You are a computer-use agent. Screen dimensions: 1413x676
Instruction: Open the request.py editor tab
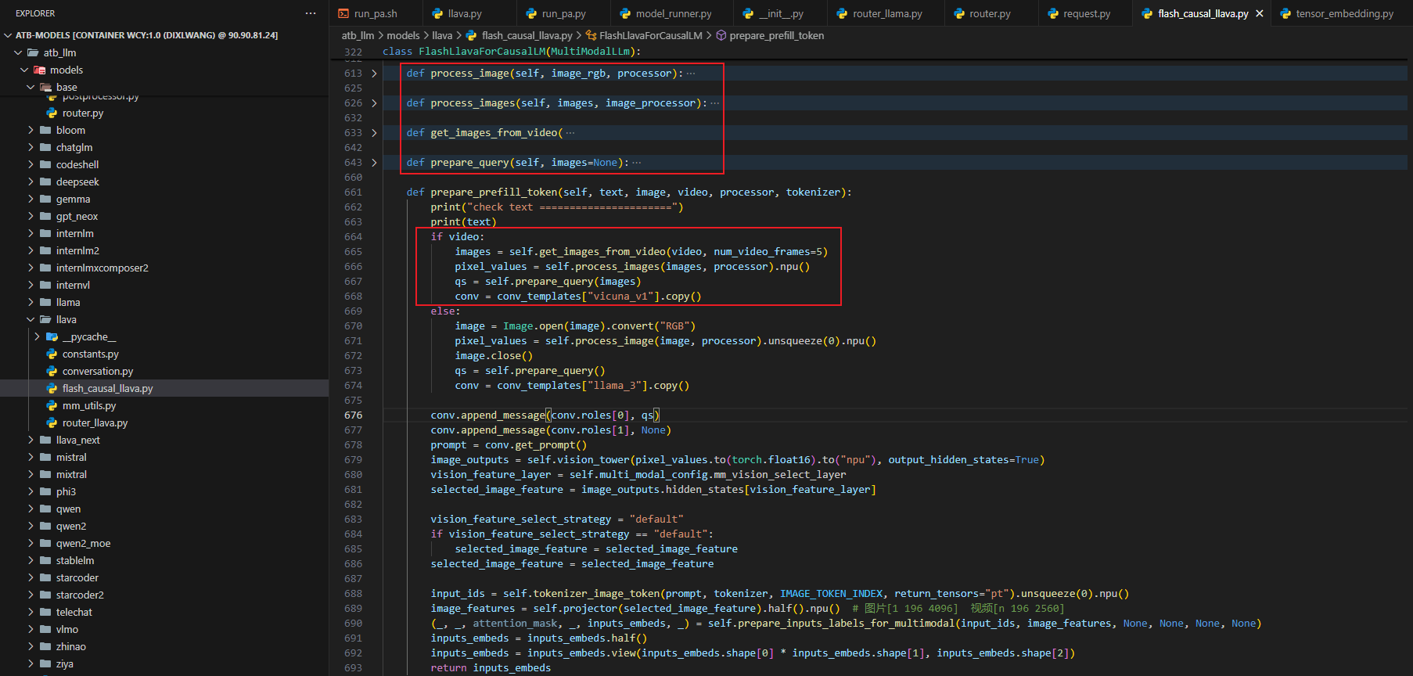(1087, 13)
